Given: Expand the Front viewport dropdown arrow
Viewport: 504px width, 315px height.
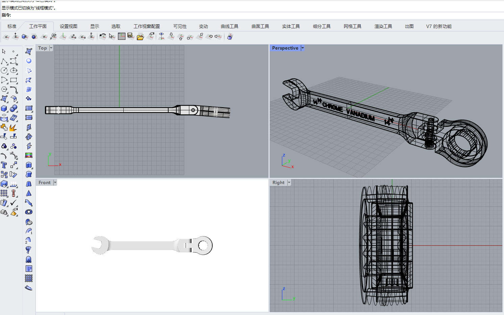Looking at the screenshot, I should click(55, 182).
